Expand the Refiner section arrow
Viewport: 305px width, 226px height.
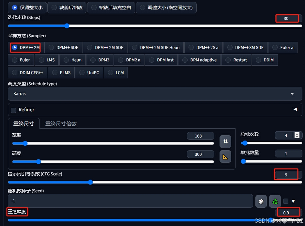coord(295,109)
